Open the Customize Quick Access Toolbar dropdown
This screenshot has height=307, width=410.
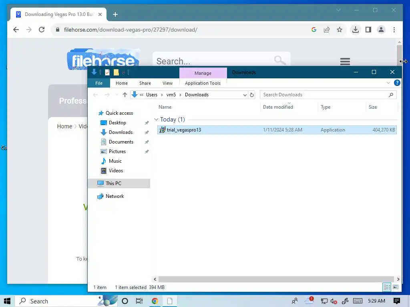[123, 73]
